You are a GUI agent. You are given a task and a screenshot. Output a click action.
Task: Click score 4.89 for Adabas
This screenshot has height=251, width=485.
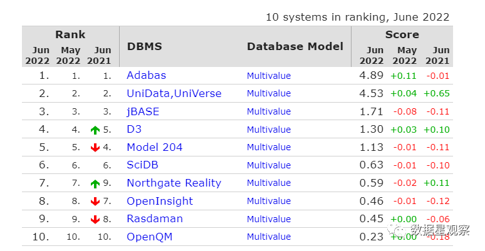(x=371, y=75)
